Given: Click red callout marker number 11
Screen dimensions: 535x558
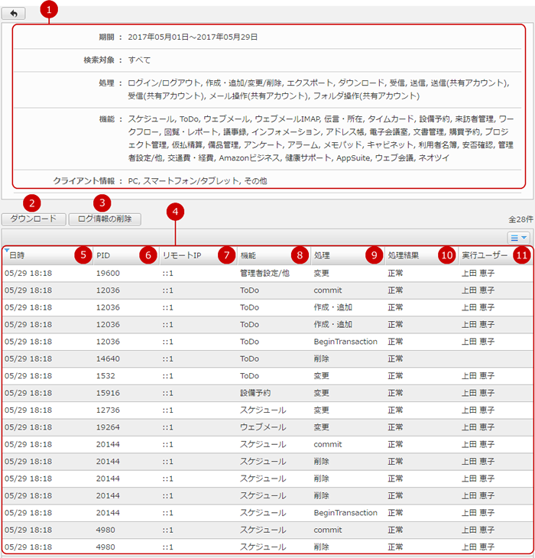Looking at the screenshot, I should click(521, 255).
